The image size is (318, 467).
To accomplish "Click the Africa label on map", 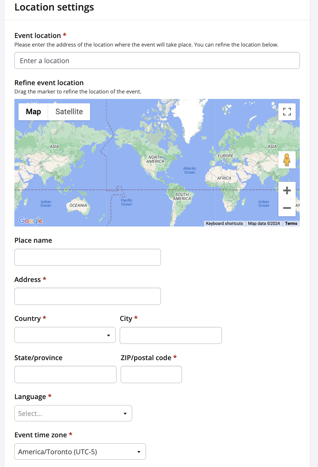I will 224,178.
